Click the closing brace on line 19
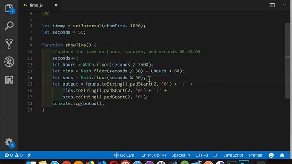The height and width of the screenshot is (164, 292). (43, 110)
